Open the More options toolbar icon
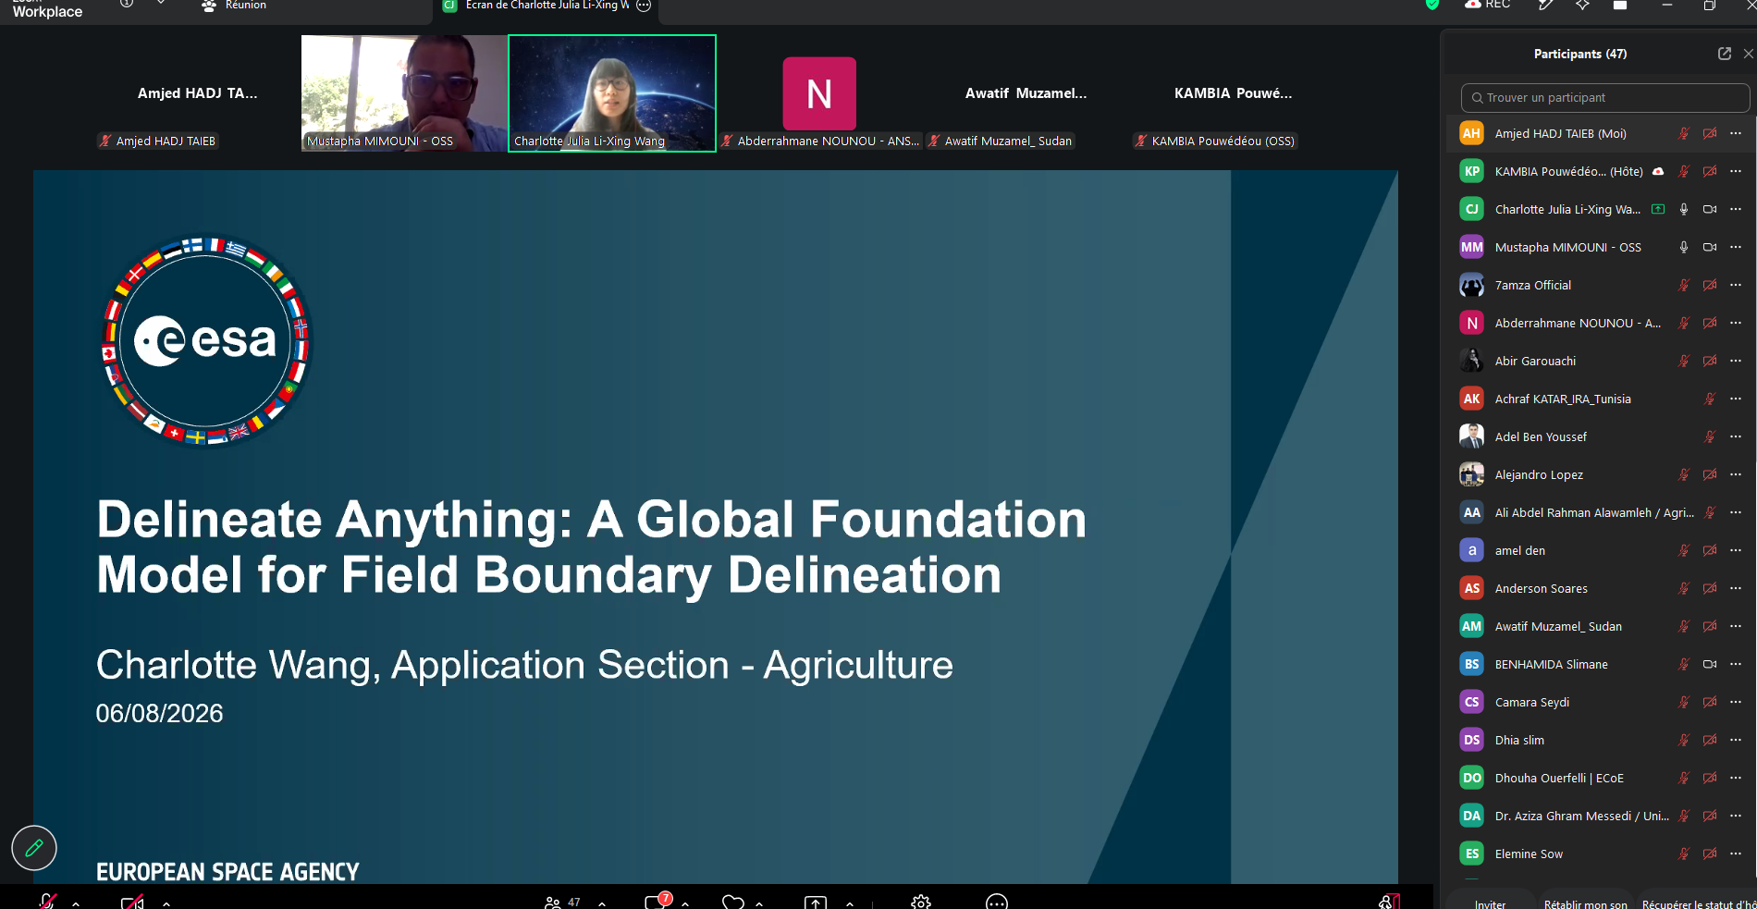Image resolution: width=1757 pixels, height=909 pixels. (997, 903)
